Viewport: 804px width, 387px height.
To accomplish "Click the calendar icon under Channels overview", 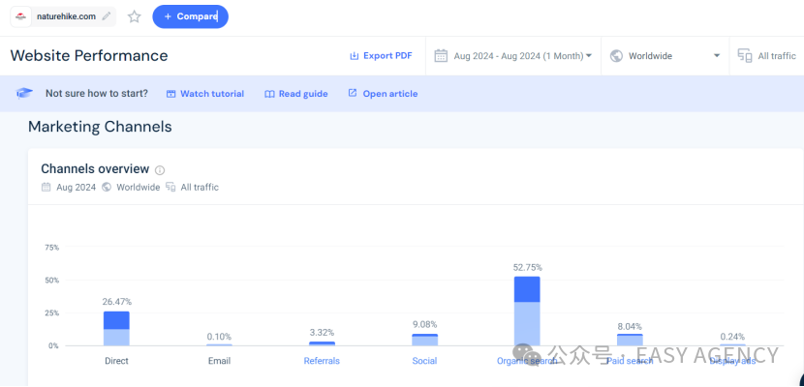I will click(46, 188).
